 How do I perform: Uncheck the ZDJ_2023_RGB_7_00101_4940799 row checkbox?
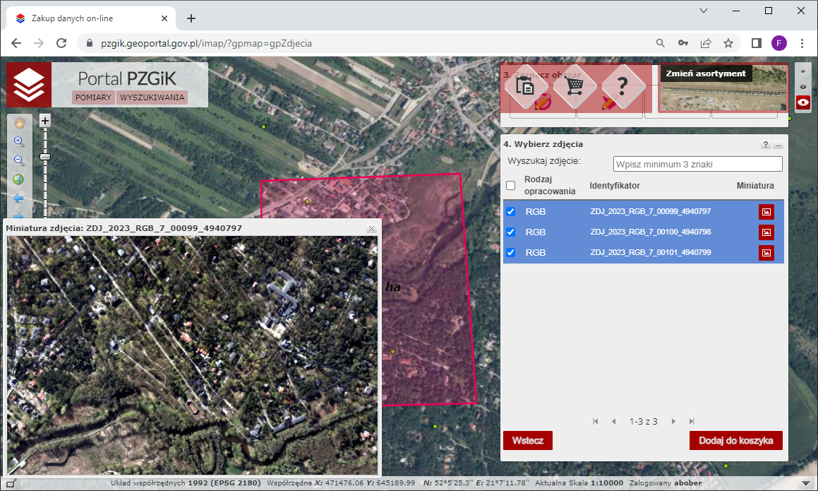(x=511, y=252)
